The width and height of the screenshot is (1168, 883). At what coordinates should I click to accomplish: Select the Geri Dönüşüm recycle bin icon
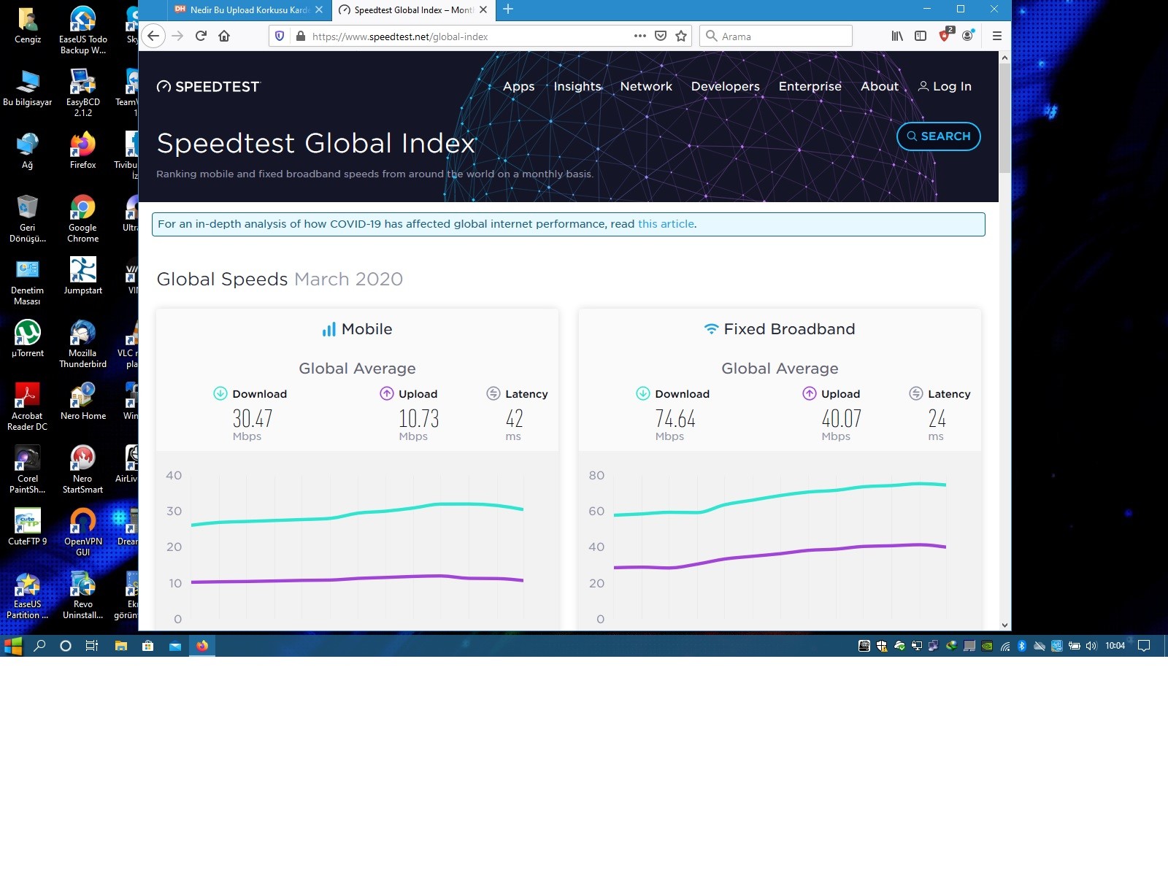(28, 219)
